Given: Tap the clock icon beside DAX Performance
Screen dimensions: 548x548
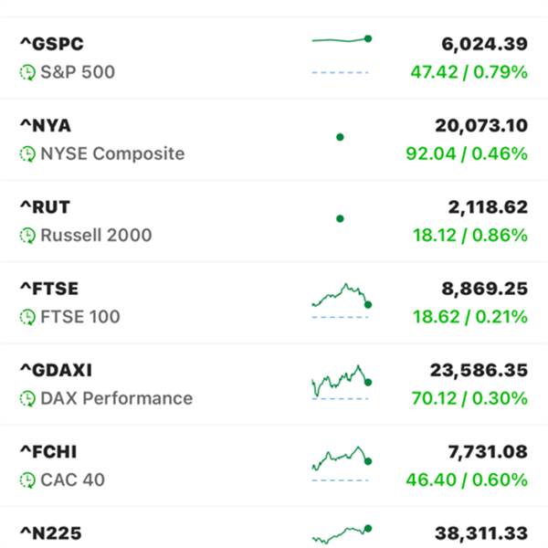Looking at the screenshot, I should (27, 399).
